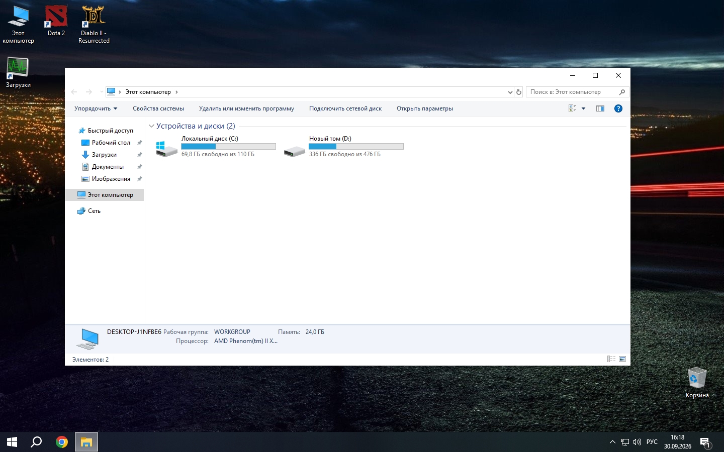
Task: Click the D: drive usage bar
Action: [356, 146]
